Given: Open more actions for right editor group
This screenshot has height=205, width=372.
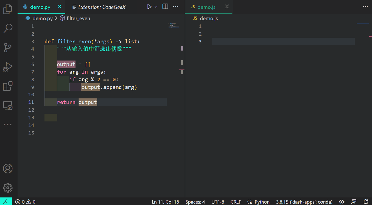Looking at the screenshot, I should (365, 7).
